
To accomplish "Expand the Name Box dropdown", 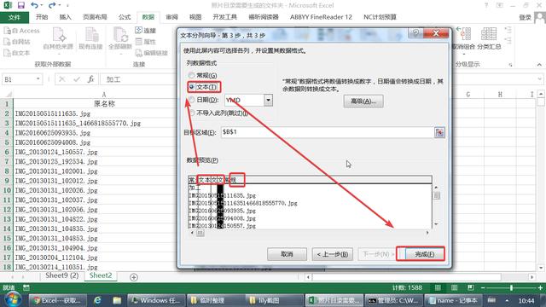I will 38,79.
